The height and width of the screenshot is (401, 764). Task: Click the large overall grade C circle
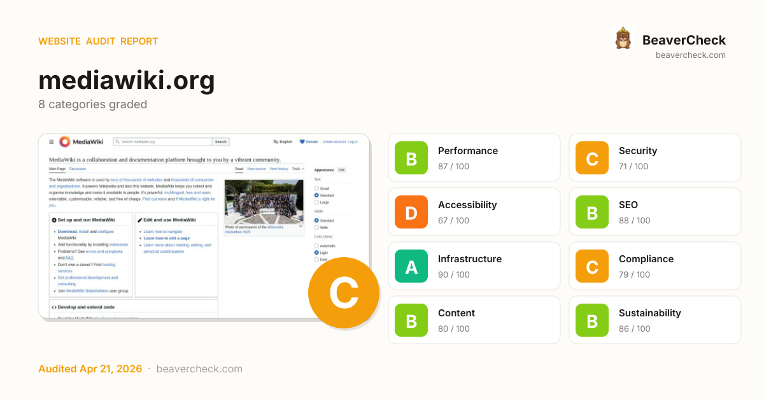[x=344, y=293]
